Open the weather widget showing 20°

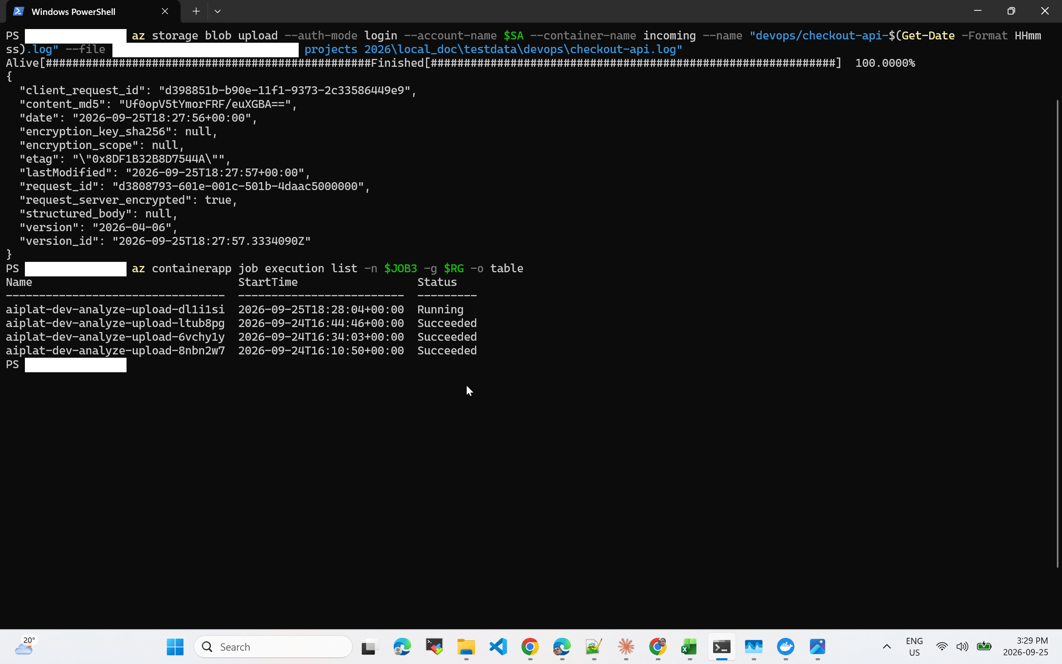tap(25, 647)
